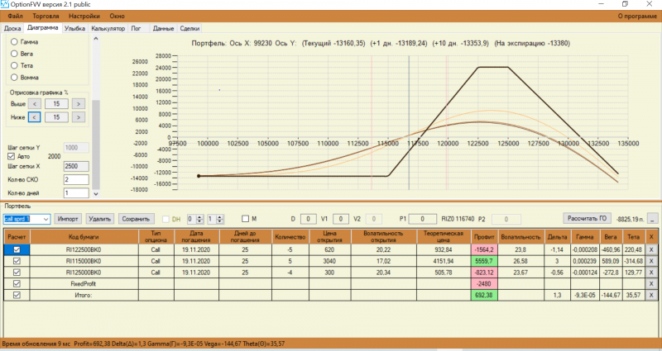The image size is (662, 351).
Task: Delete the RI125000BK0 position via X
Action: coord(651,273)
